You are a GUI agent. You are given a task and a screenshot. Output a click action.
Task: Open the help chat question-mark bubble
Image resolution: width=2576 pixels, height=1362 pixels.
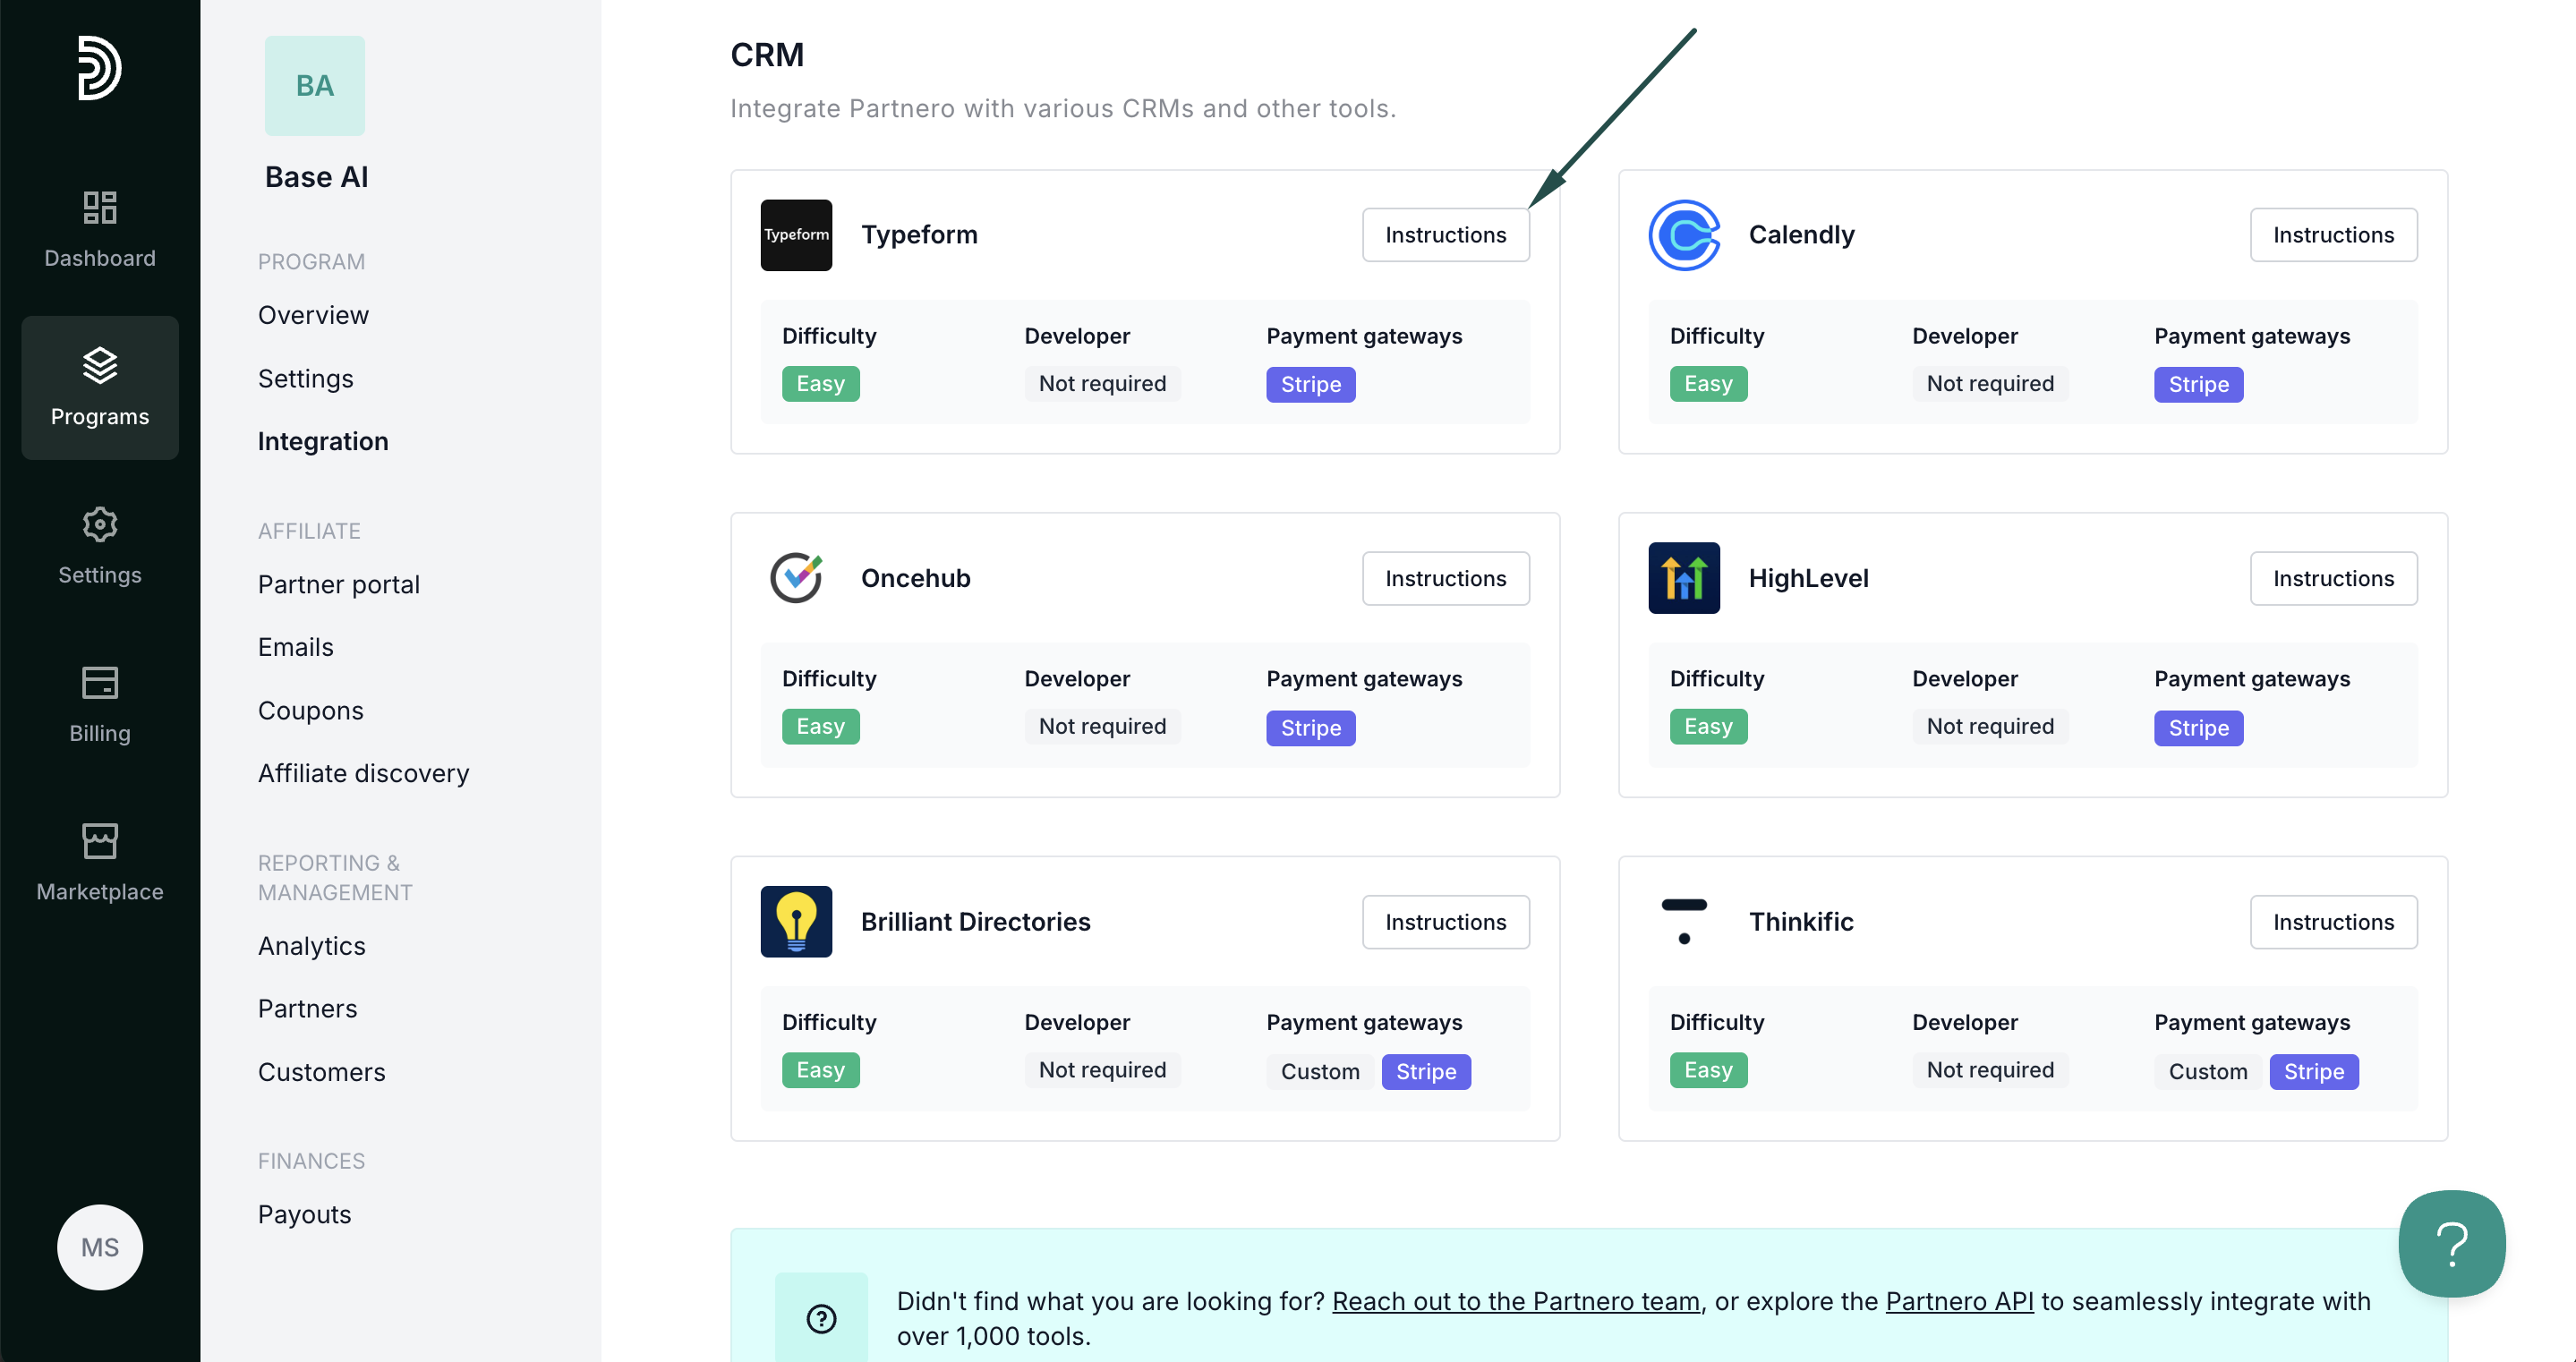2451,1243
